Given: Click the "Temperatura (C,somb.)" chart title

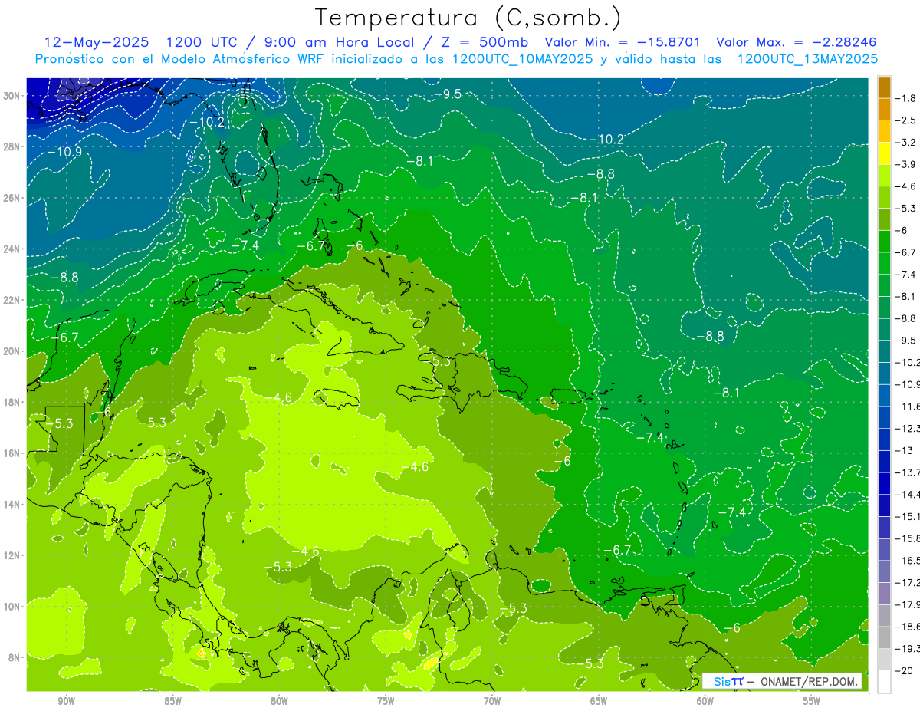Looking at the screenshot, I should click(468, 18).
